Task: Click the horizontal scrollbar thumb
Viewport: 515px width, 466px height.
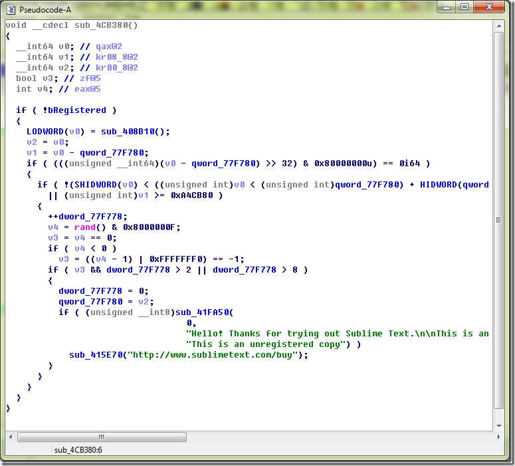Action: click(102, 437)
